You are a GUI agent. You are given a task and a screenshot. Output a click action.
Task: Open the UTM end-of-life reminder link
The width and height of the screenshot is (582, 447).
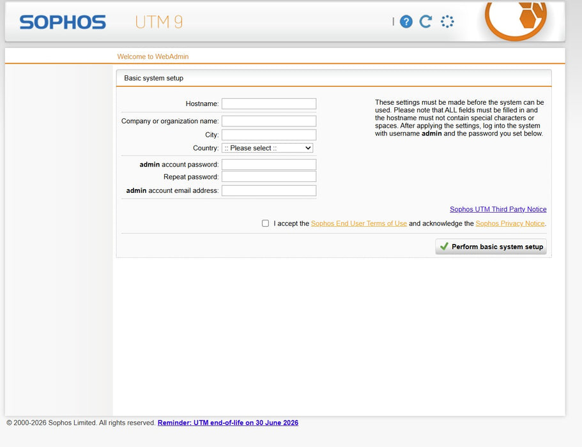pos(228,423)
